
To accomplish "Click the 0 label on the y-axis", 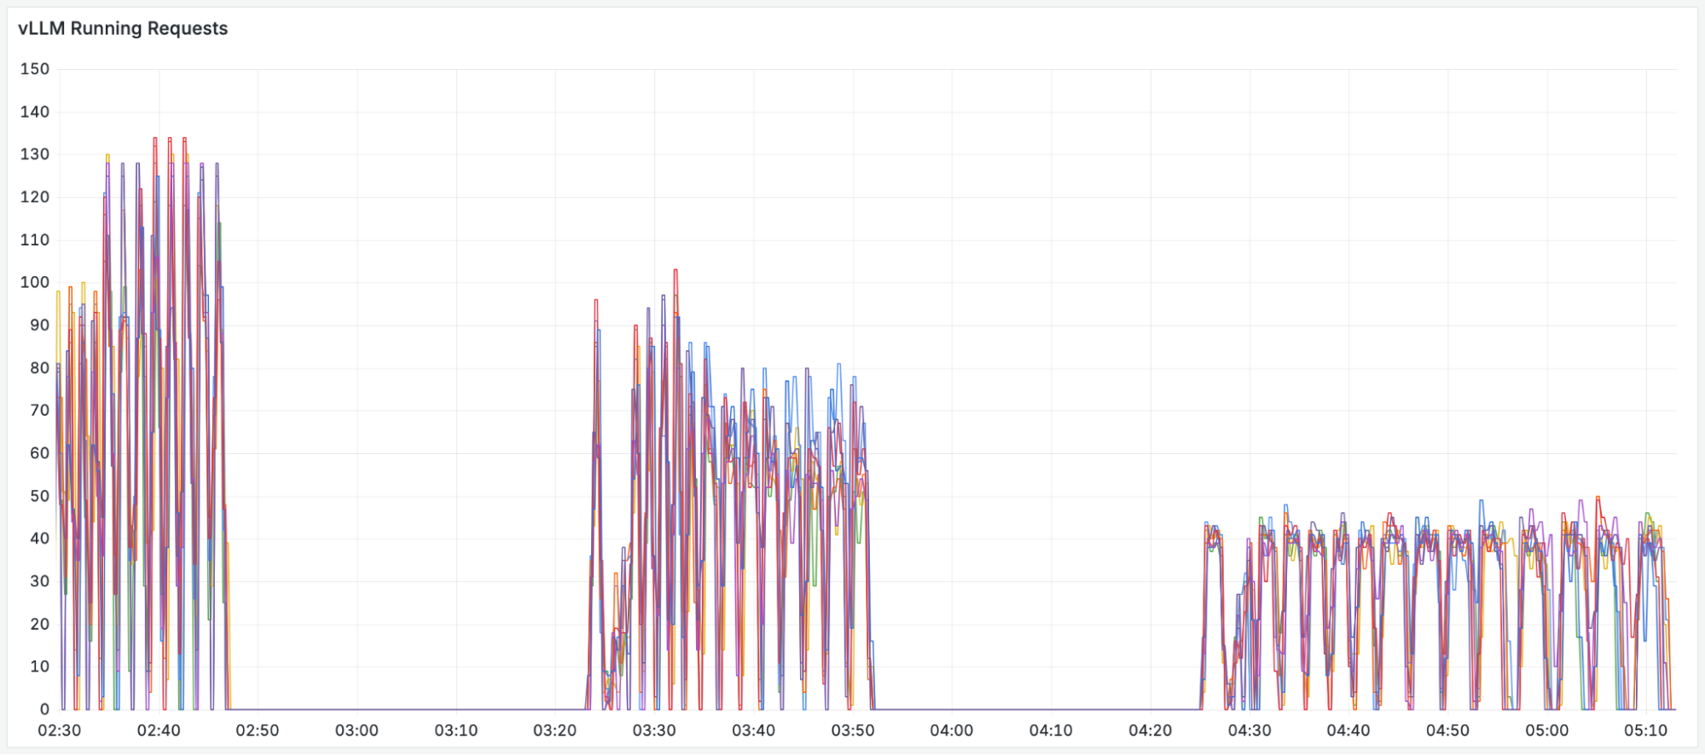I will coord(44,709).
